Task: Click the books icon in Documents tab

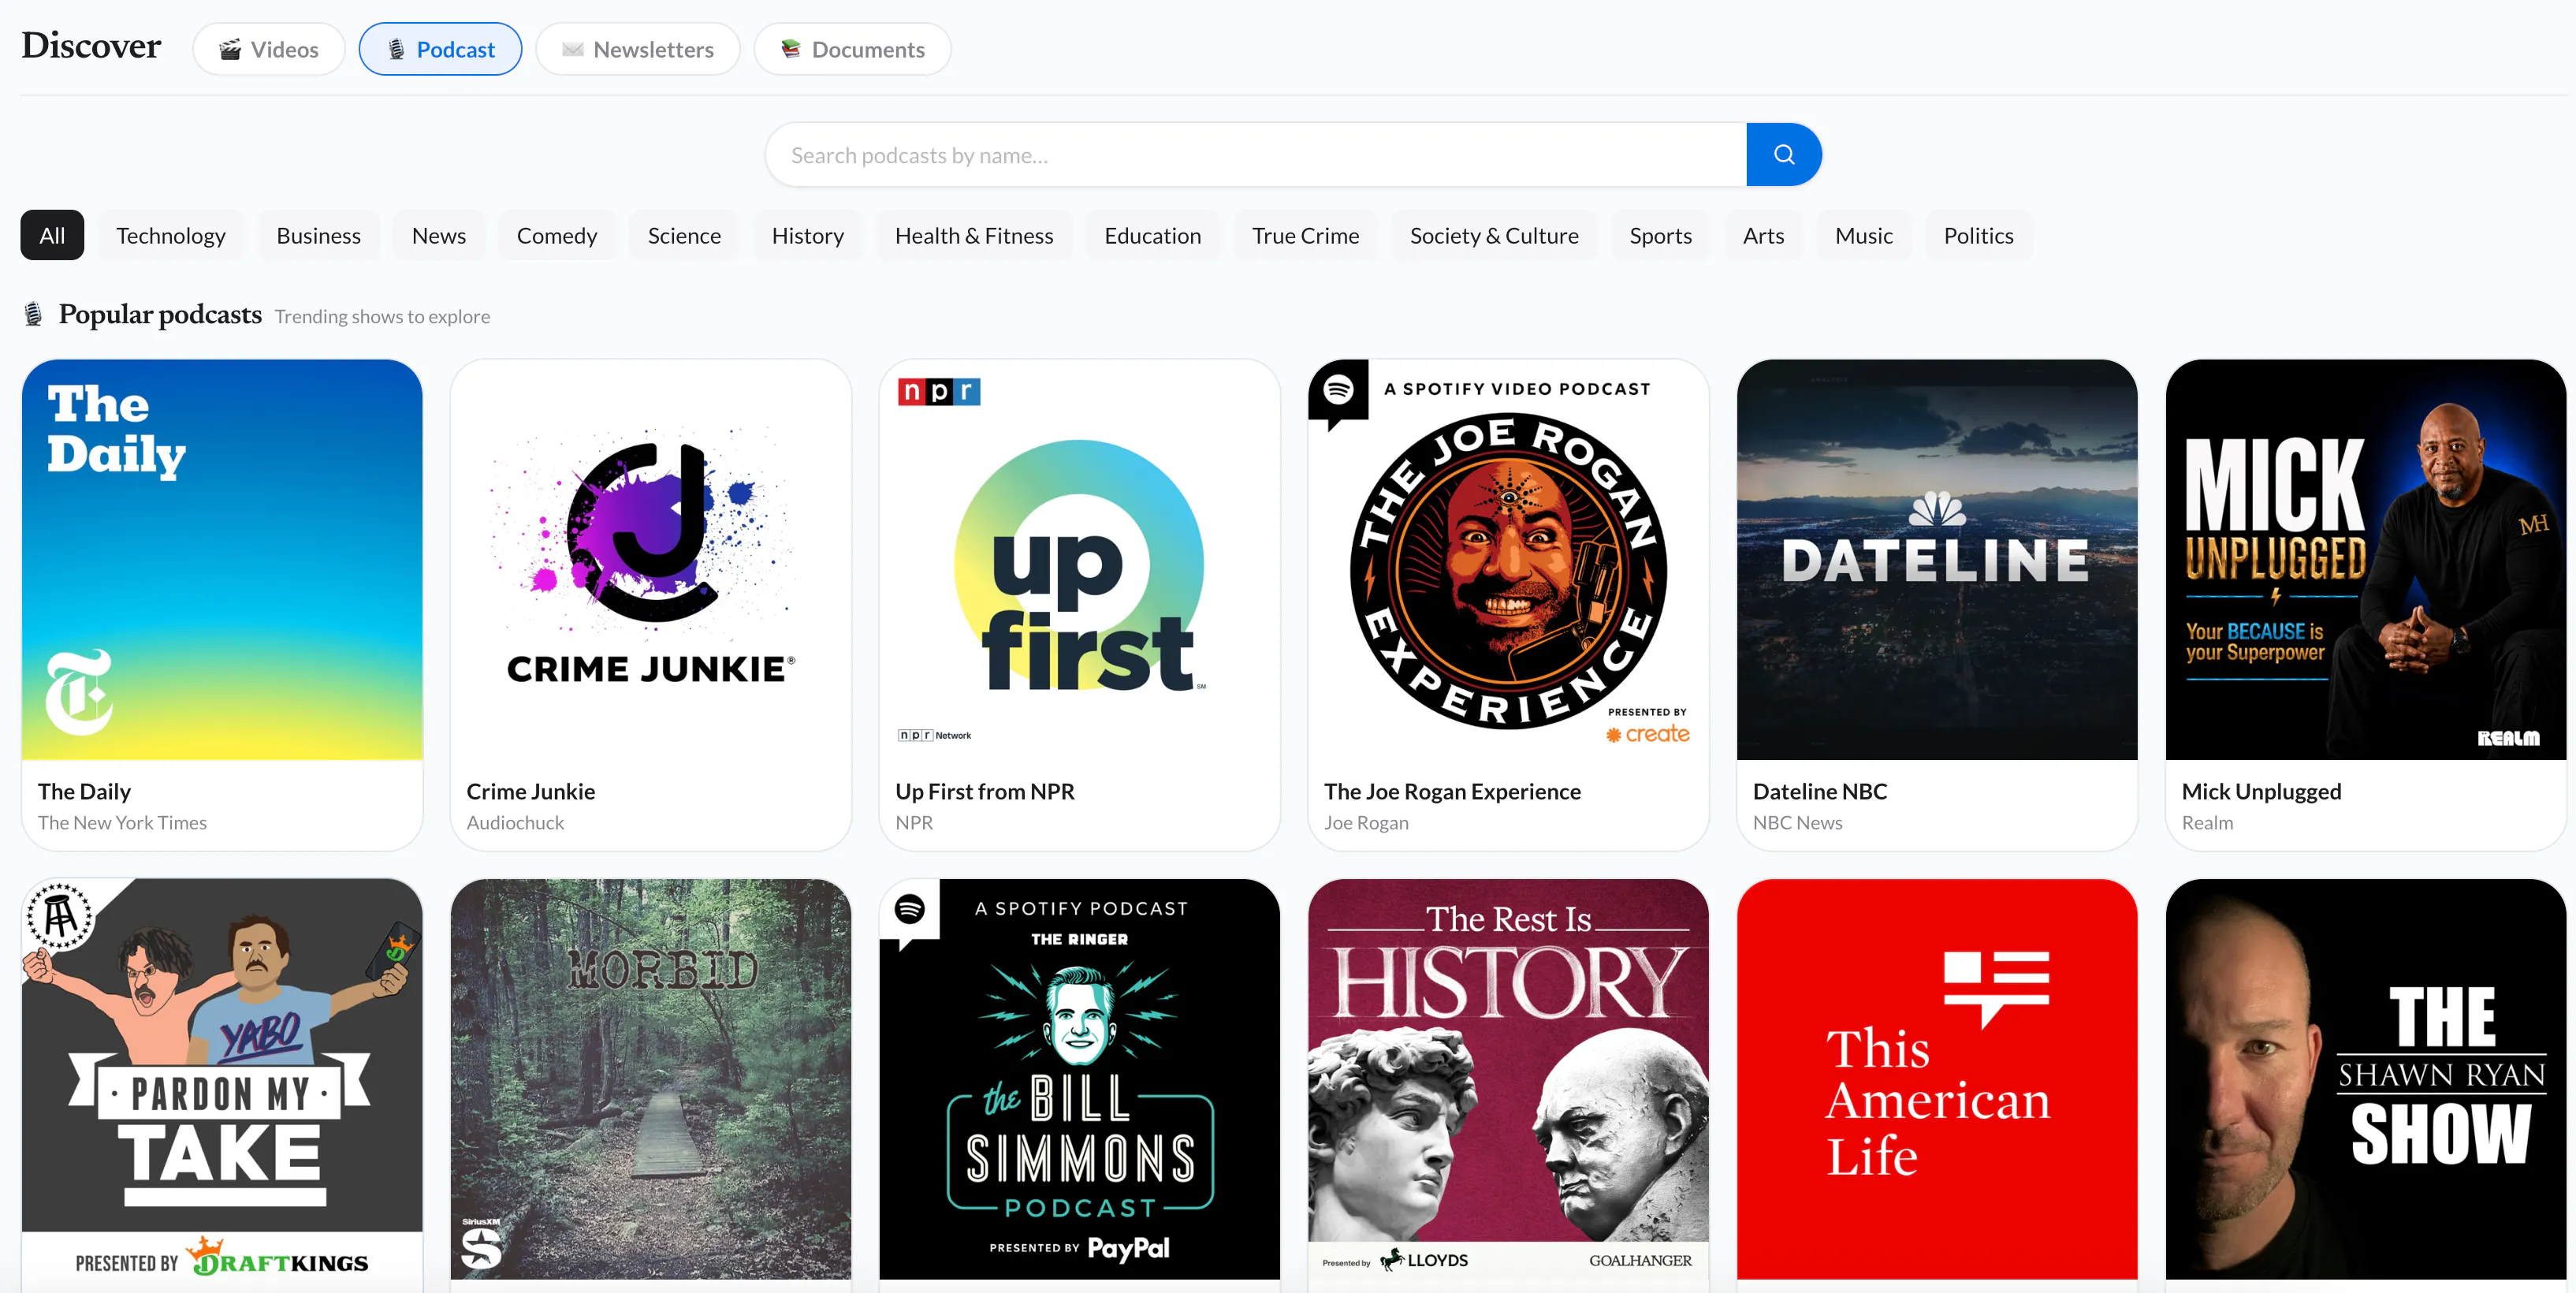Action: 790,49
